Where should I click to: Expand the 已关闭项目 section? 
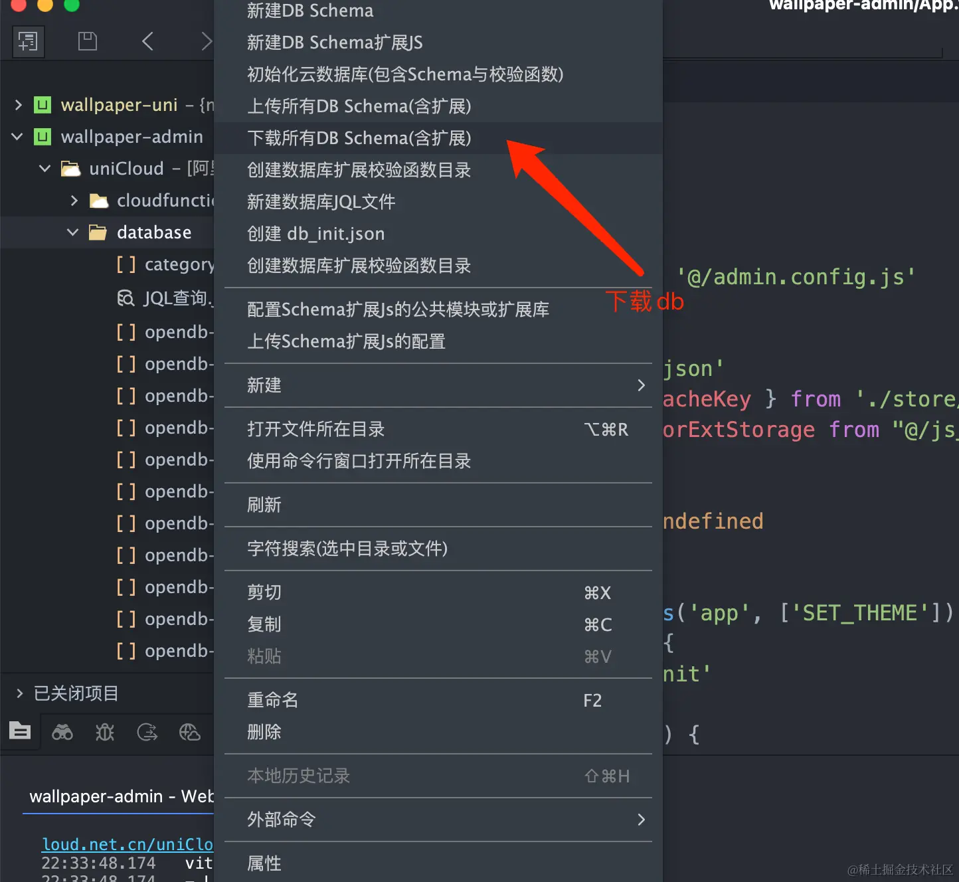coord(18,693)
